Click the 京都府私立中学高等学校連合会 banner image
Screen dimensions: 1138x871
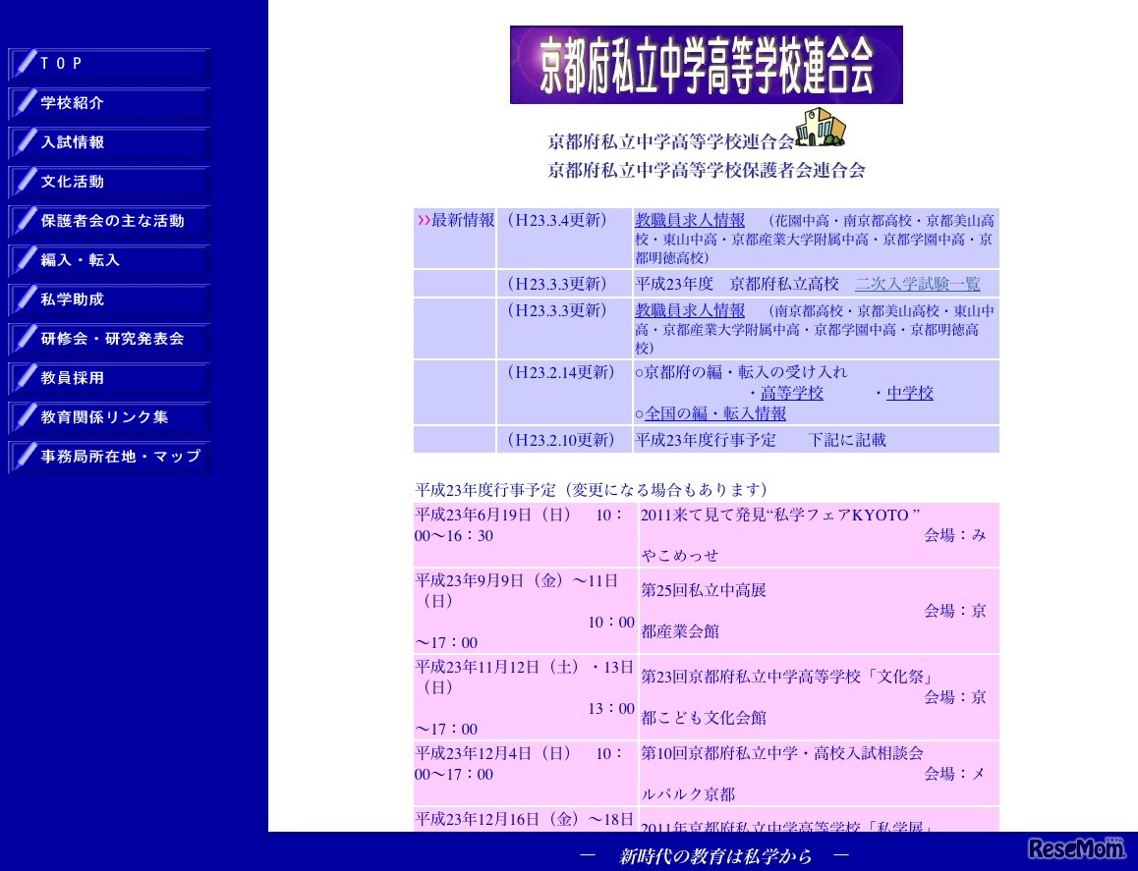point(705,63)
